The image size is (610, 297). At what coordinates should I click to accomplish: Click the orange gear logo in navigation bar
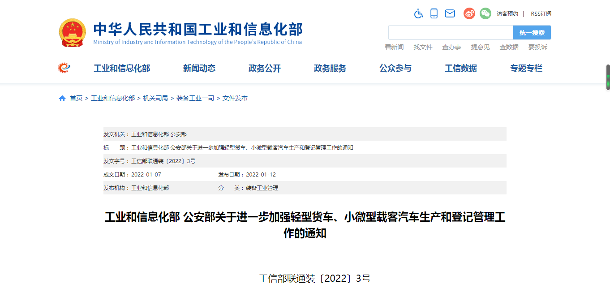[64, 68]
